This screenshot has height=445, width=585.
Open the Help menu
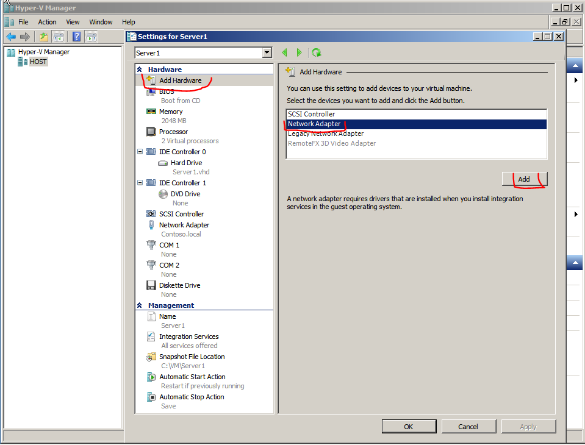128,22
